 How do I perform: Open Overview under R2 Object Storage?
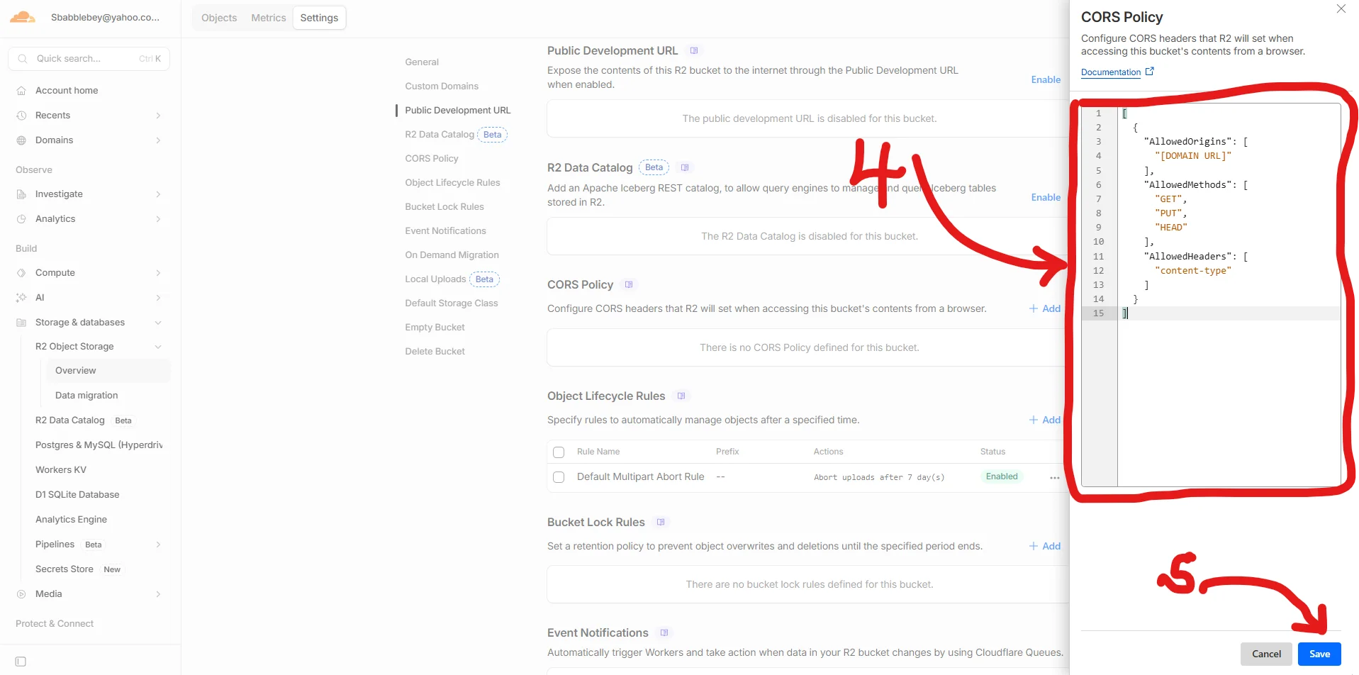pos(108,371)
